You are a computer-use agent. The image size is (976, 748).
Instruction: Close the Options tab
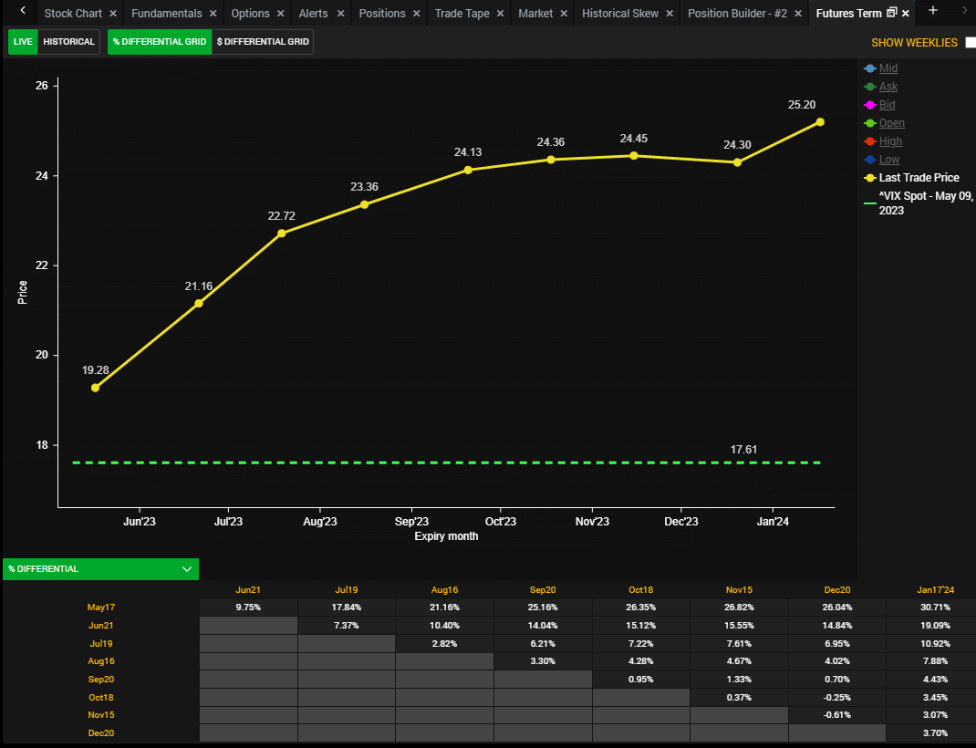[281, 13]
